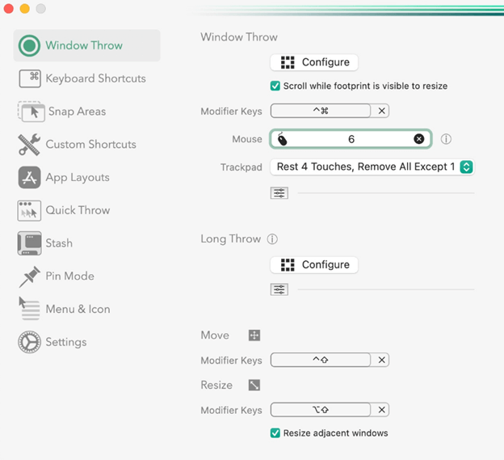Disable Resize adjacent windows checkbox
This screenshot has height=460, width=504.
coord(275,433)
